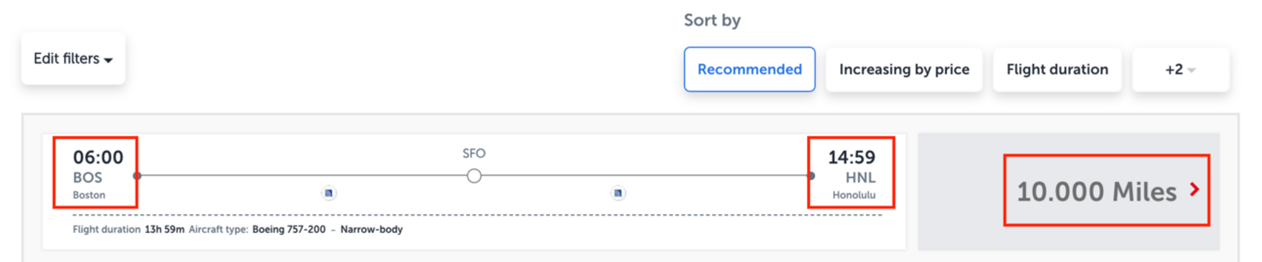Click the departure dot at Boston
Image resolution: width=1262 pixels, height=262 pixels.
(x=137, y=176)
